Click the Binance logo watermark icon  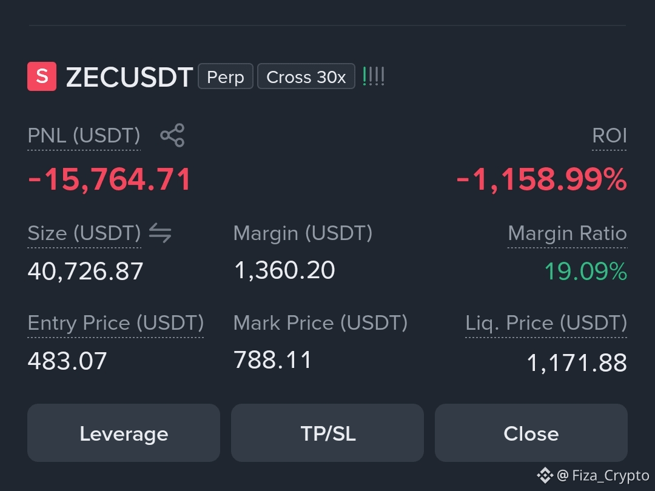pyautogui.click(x=545, y=475)
